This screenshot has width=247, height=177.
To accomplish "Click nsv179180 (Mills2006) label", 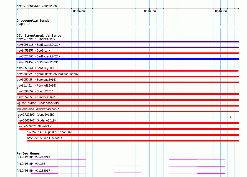I will [44, 138].
